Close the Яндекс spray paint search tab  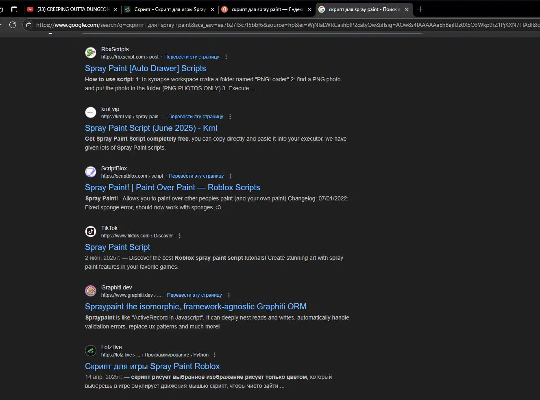(309, 9)
